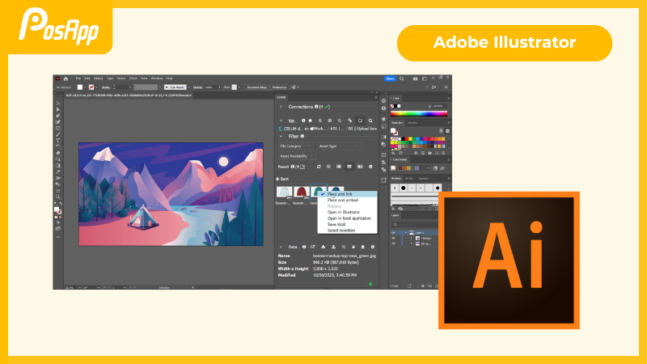
Task: Switch results to thumbnail grid view icon
Action: tap(349, 167)
